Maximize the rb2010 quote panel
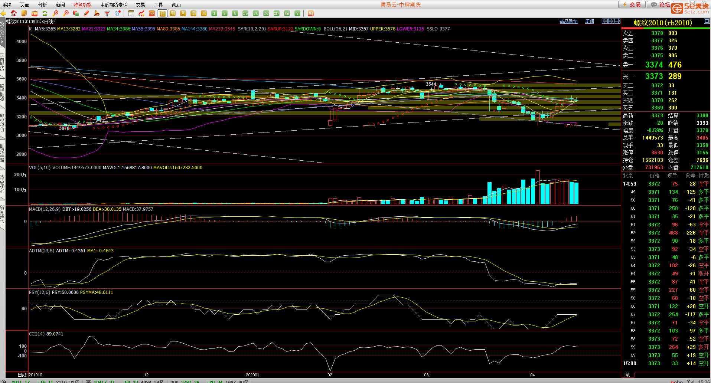Screen dimensions: 711x383 click(x=707, y=22)
